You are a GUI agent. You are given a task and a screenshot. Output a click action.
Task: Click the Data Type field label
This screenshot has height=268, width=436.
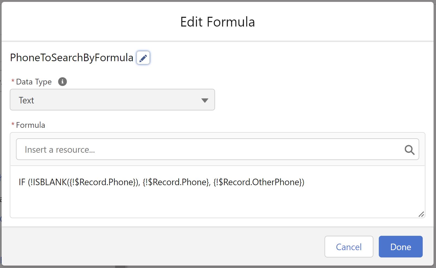(34, 82)
